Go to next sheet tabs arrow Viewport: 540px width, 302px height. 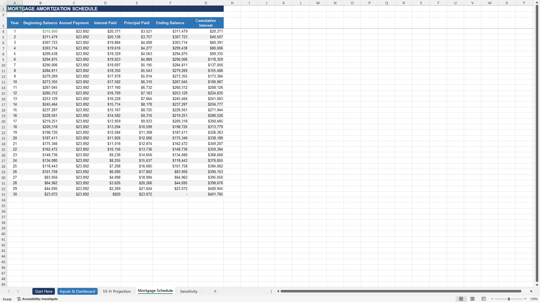pos(18,291)
